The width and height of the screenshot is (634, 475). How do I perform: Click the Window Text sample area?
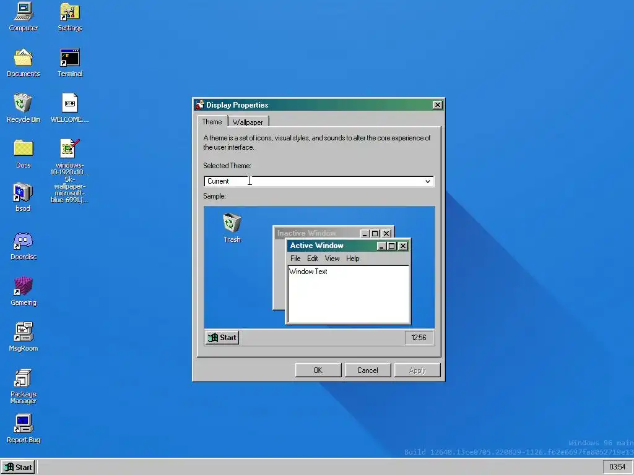coord(348,294)
